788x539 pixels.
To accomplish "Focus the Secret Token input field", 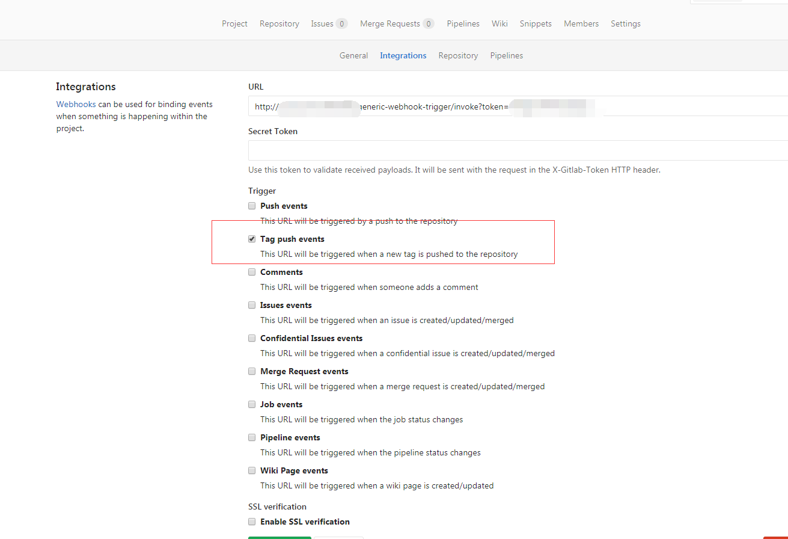I will (517, 150).
